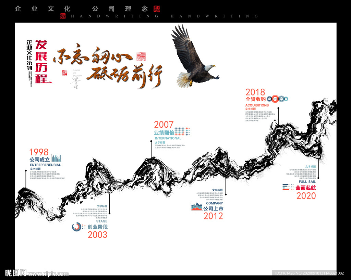This screenshot has width=351, height=280.
Task: Click the bar chart icon beside 公司成立
Action: [57, 158]
